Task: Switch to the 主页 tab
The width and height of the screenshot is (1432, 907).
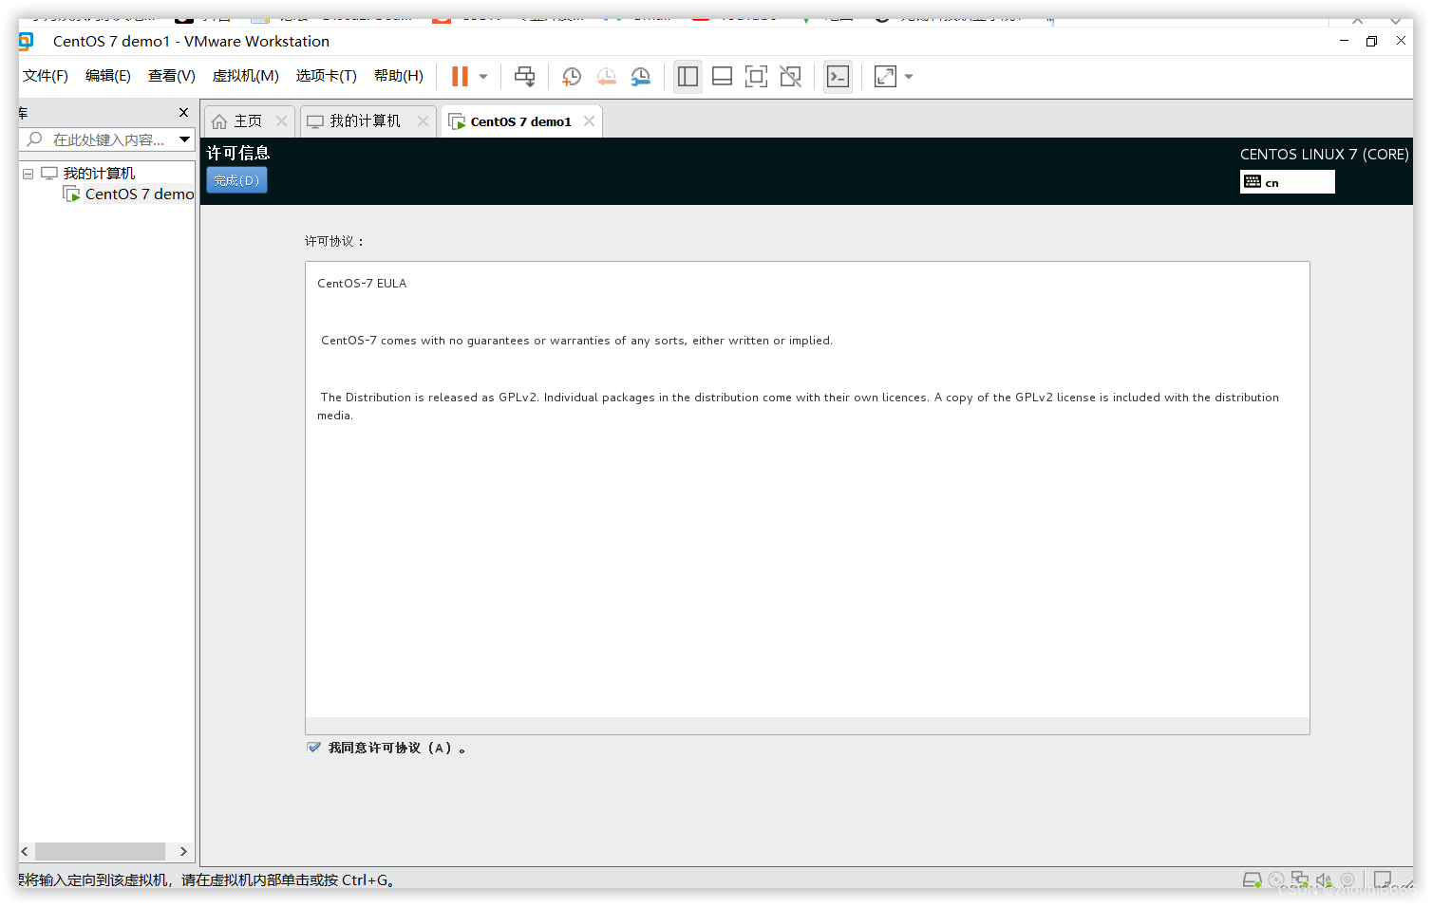Action: click(x=249, y=121)
